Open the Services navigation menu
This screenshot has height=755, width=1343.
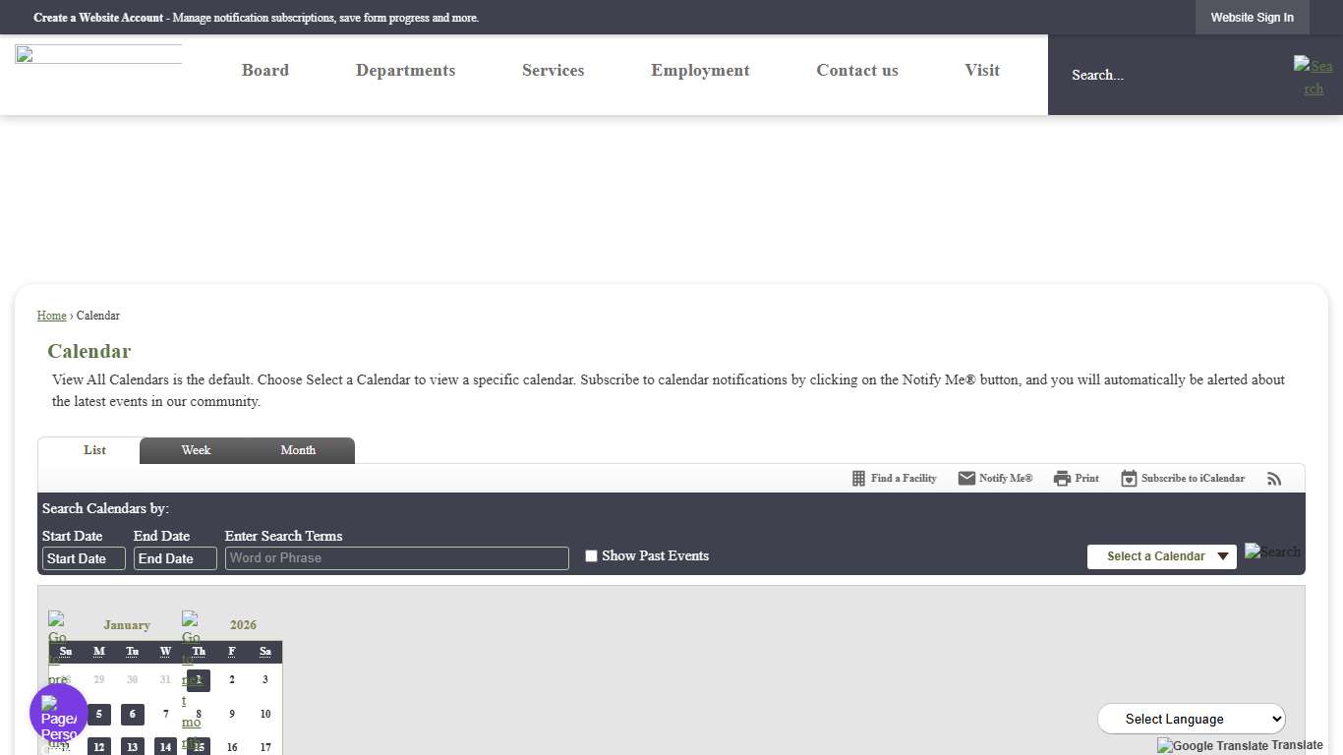[x=553, y=71]
